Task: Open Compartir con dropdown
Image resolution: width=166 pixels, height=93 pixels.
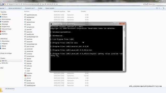Action: tap(30, 8)
